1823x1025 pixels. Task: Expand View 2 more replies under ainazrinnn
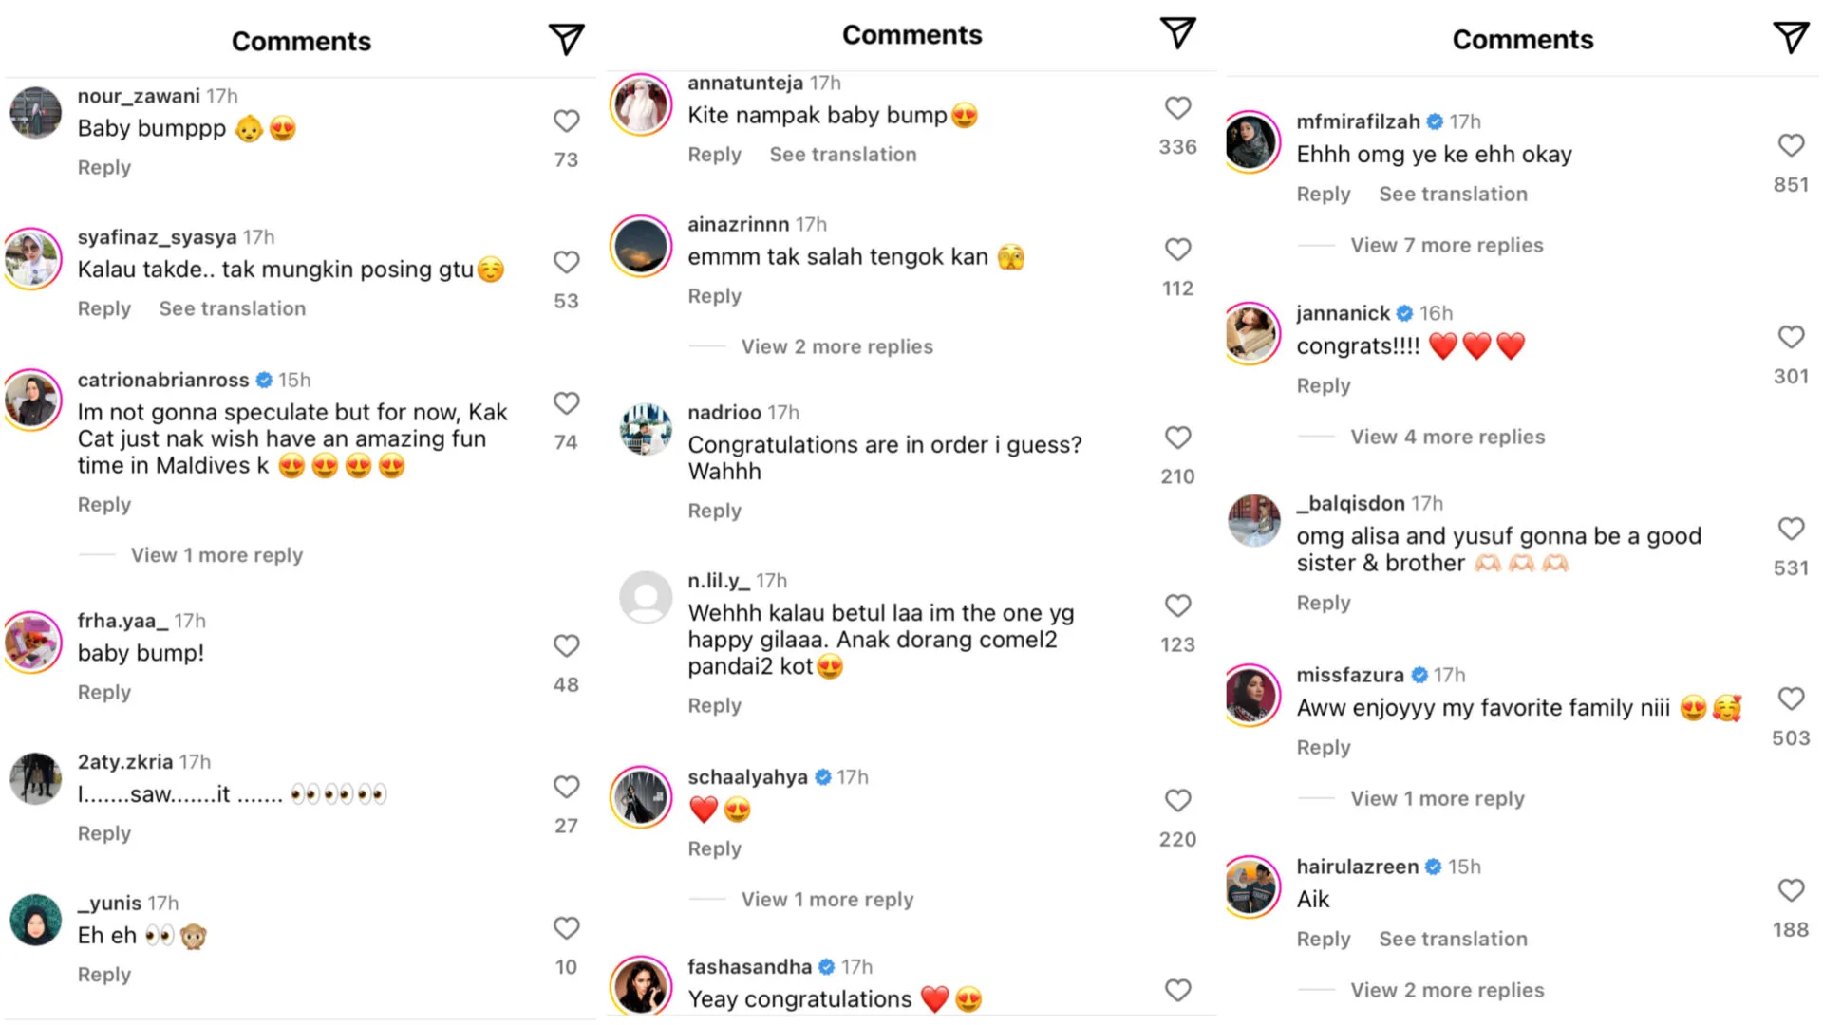[x=836, y=347]
